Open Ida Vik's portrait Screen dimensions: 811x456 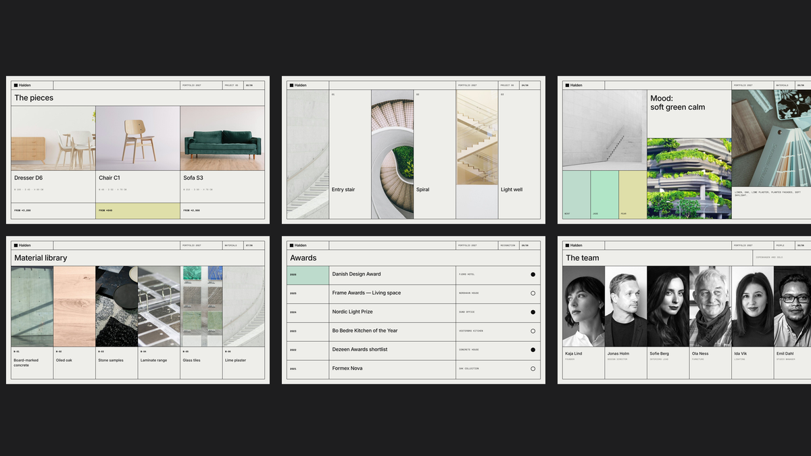coord(752,306)
